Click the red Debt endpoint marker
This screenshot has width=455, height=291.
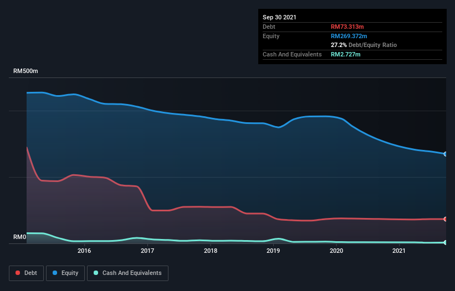[x=445, y=219]
